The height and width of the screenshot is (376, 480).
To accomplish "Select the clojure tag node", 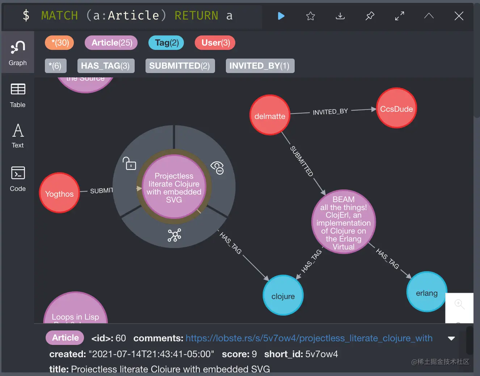I will point(283,295).
